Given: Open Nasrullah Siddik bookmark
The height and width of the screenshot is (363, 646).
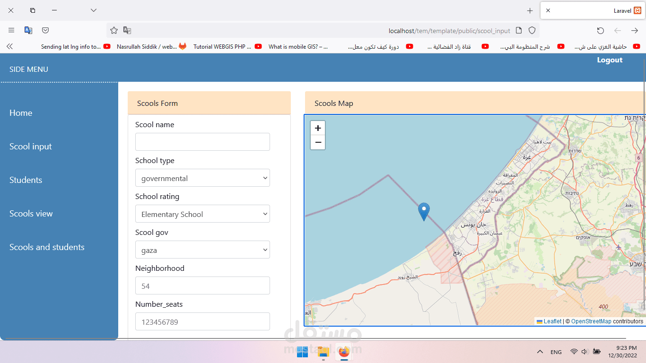Looking at the screenshot, I should coord(151,46).
